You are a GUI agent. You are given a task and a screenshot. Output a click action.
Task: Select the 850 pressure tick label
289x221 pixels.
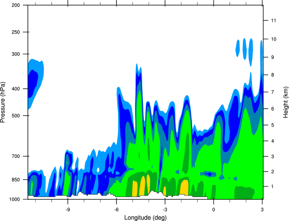pos(16,180)
